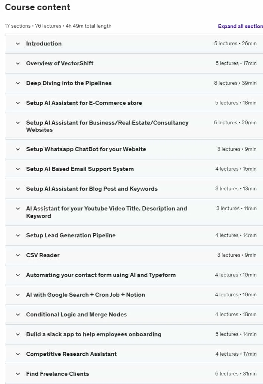Expand chevron for Youtube Video Title section
This screenshot has height=384, width=263.
pos(18,209)
